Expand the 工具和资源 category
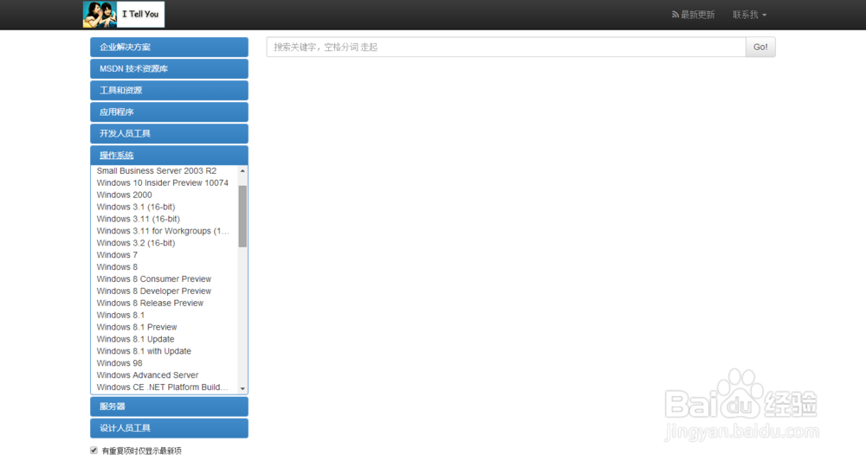The image size is (866, 461). tap(169, 91)
